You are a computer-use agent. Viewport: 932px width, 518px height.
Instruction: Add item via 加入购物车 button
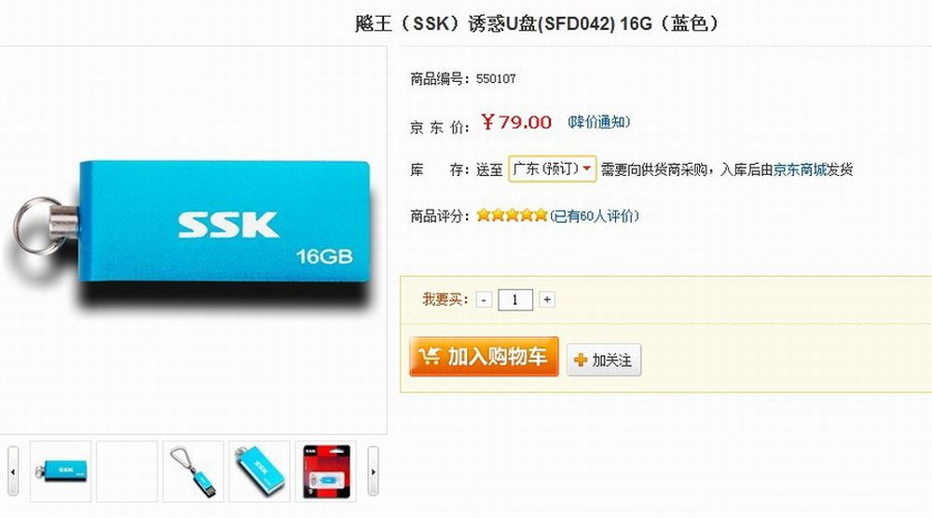point(484,357)
